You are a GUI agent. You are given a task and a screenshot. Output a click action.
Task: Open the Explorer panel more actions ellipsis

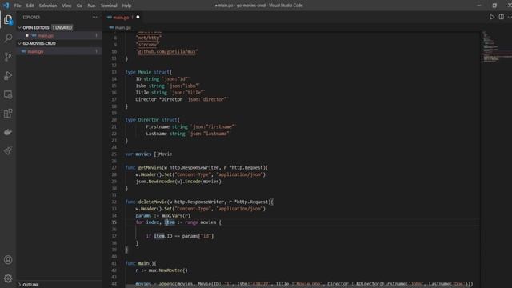click(94, 17)
